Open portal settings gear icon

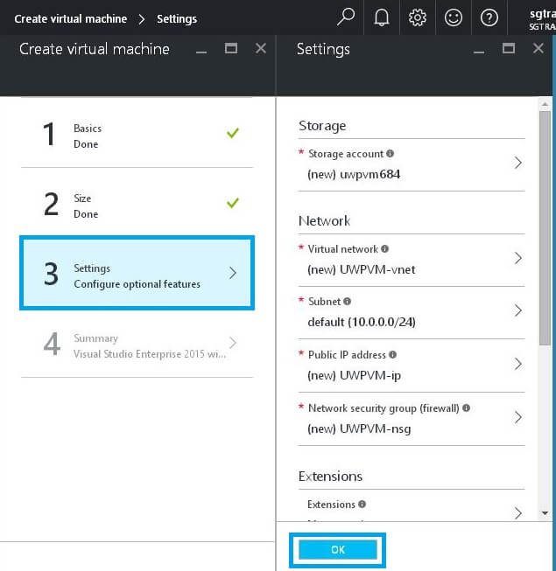[x=418, y=17]
